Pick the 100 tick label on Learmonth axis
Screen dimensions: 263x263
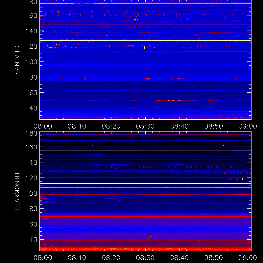(31, 193)
